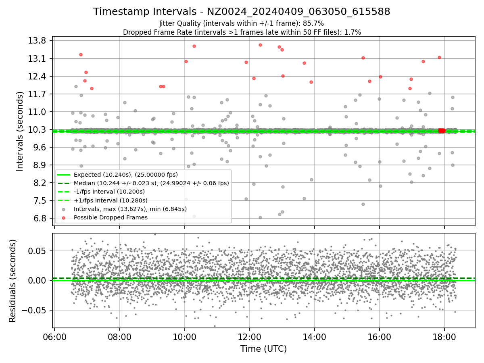Click the plot title 'Timestamp Intervals - NZ0024_20240409_063050_615588'
This screenshot has width=484, height=363.
pyautogui.click(x=242, y=12)
